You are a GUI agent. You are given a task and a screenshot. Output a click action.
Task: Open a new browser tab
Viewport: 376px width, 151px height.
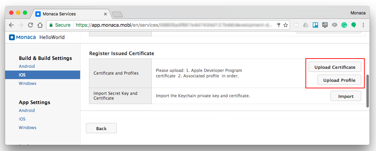(x=117, y=14)
